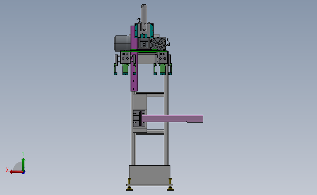The height and width of the screenshot is (195, 317).
Task: Select the gray box mounted on column
Action: tap(140, 113)
